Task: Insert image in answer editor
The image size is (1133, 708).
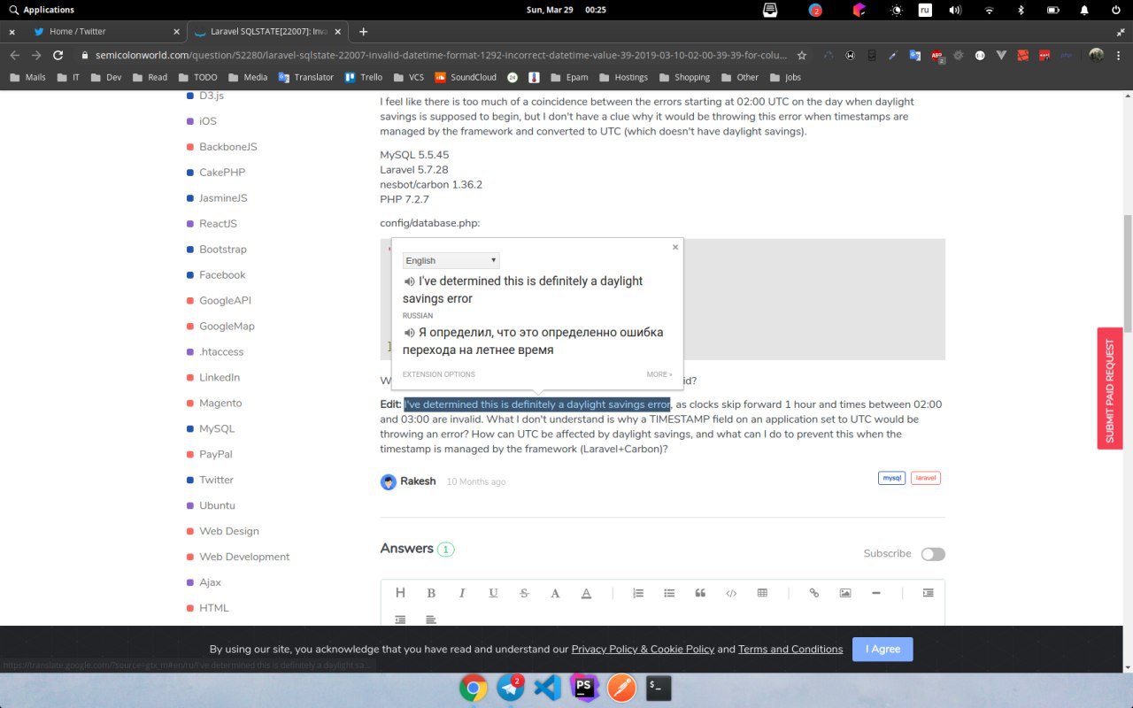Action: (x=845, y=593)
